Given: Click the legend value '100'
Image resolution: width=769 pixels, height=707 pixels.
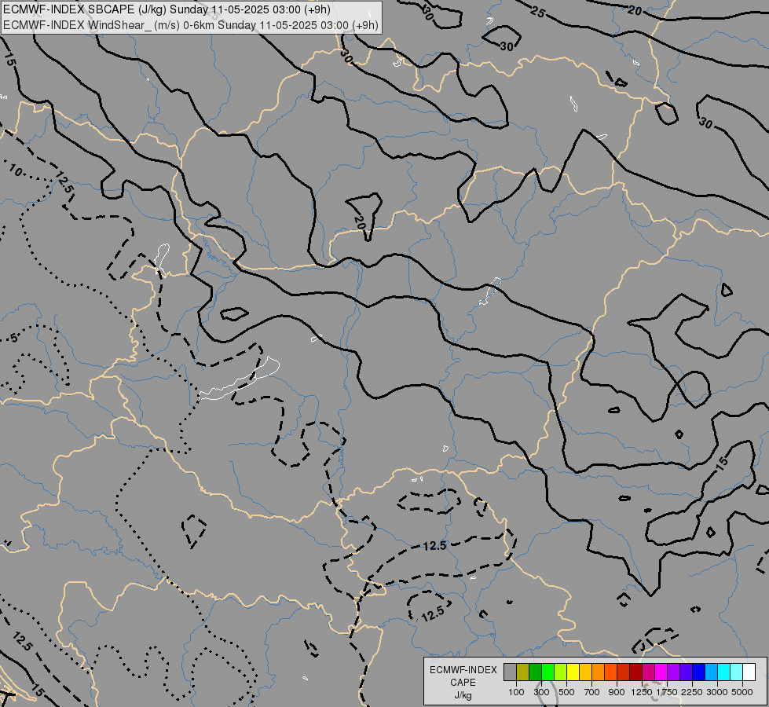Looking at the screenshot, I should [516, 692].
